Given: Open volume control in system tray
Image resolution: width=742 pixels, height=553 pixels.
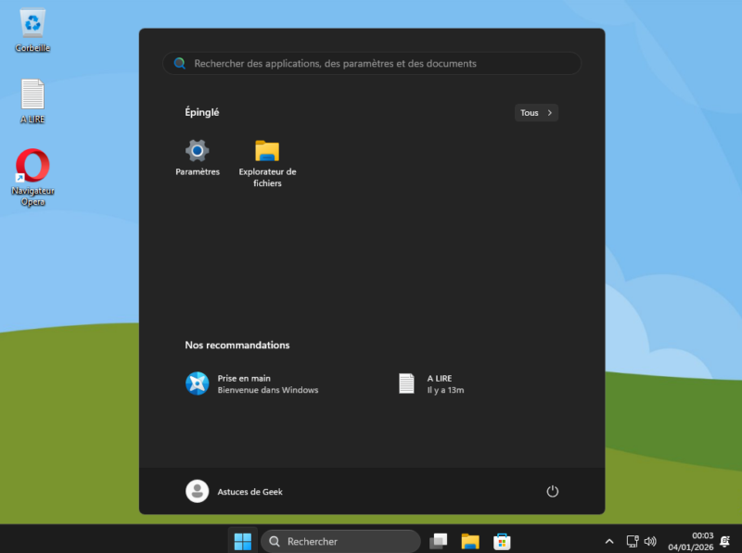Looking at the screenshot, I should click(x=650, y=541).
